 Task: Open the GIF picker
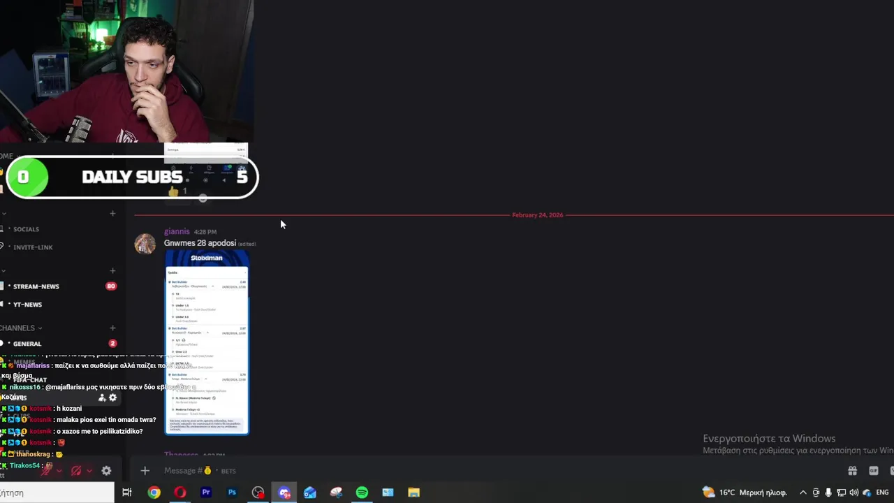[874, 470]
